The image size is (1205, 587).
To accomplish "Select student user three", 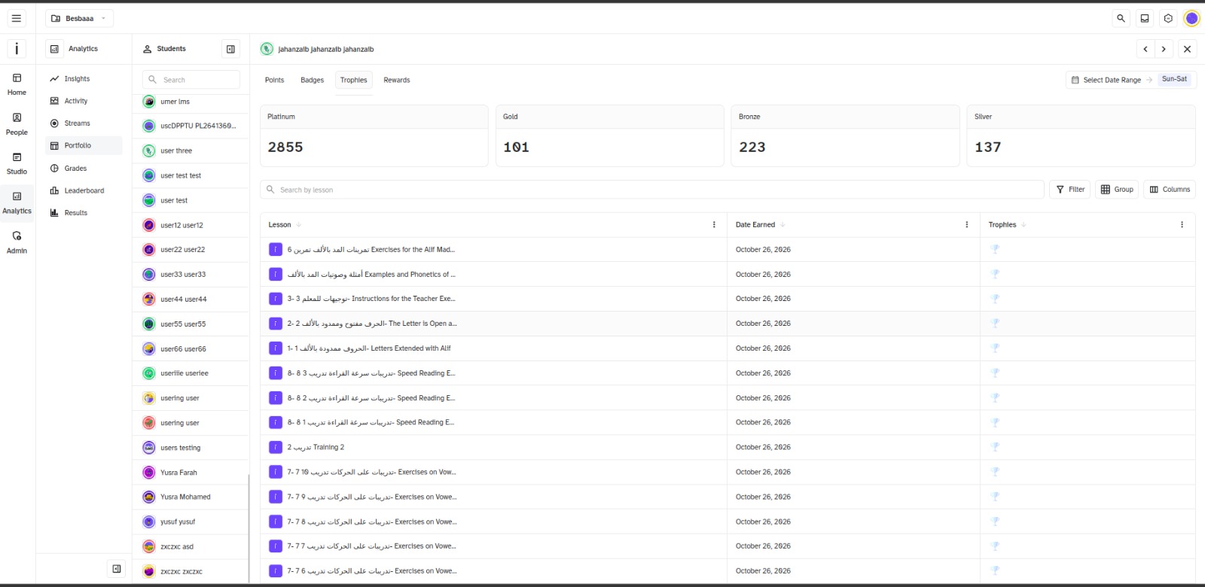I will click(191, 151).
